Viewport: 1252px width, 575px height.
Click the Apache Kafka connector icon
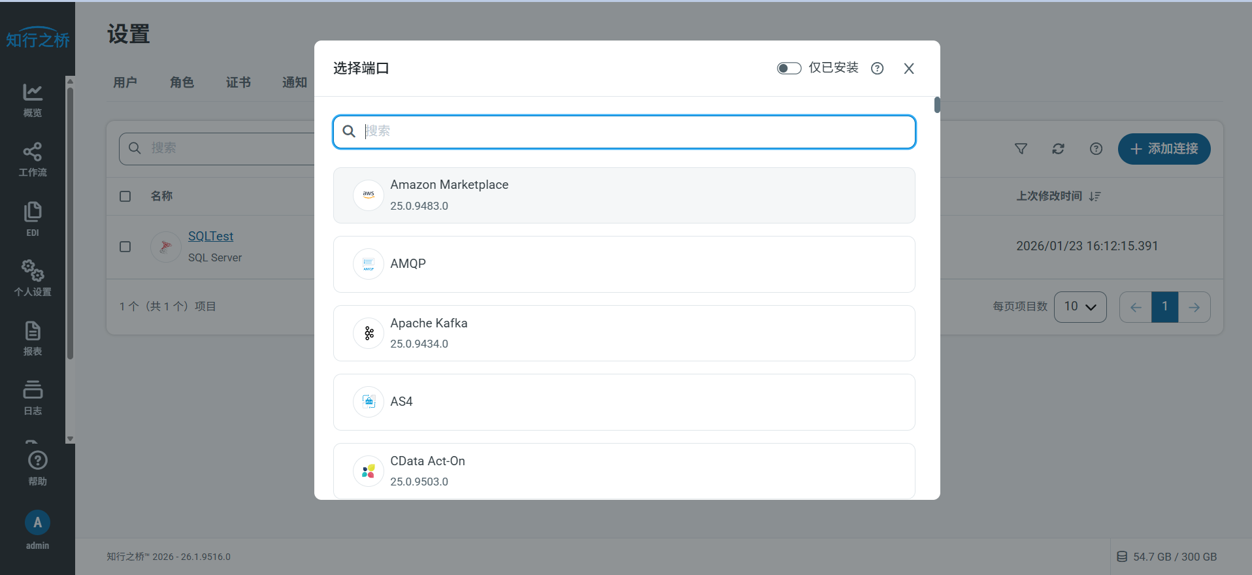click(369, 333)
